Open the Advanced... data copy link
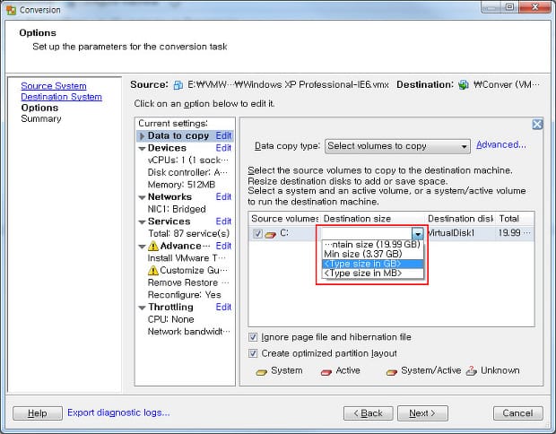556x434 pixels. [501, 144]
